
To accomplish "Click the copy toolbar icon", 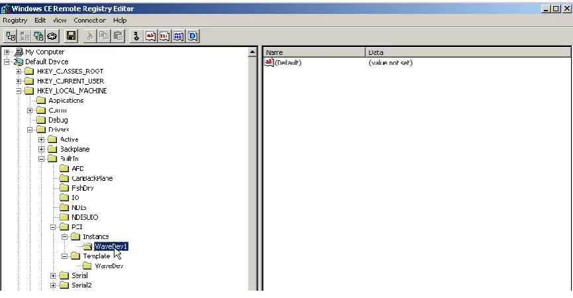I will [x=104, y=36].
